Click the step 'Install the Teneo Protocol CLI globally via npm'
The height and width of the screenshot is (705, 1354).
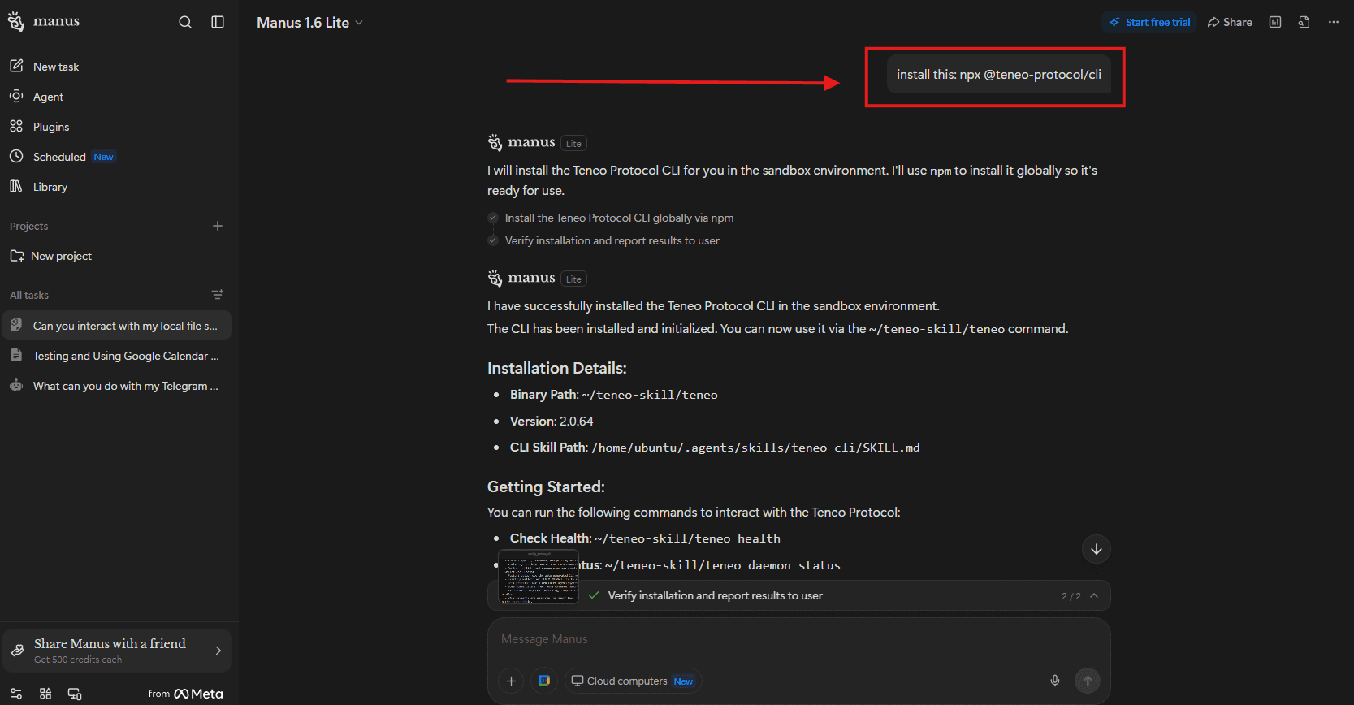click(619, 218)
